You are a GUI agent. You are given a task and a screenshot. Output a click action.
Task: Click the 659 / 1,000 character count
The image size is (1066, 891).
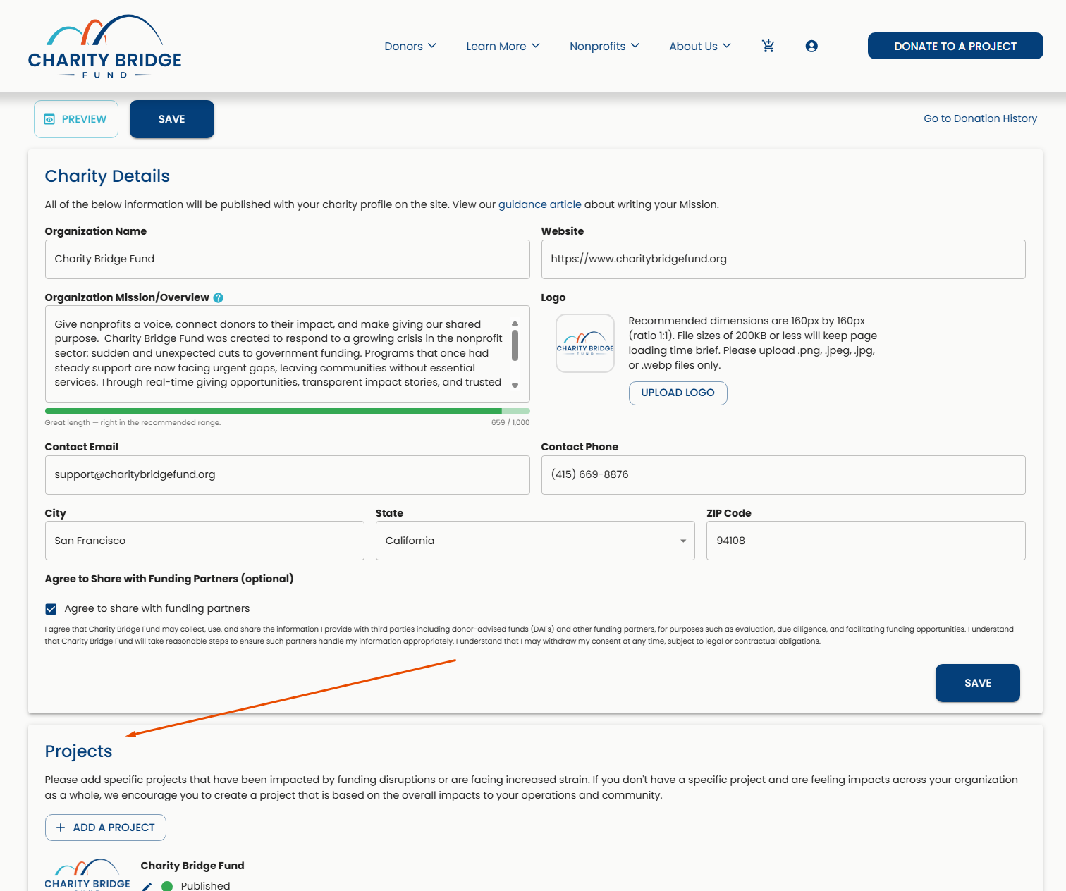[510, 423]
